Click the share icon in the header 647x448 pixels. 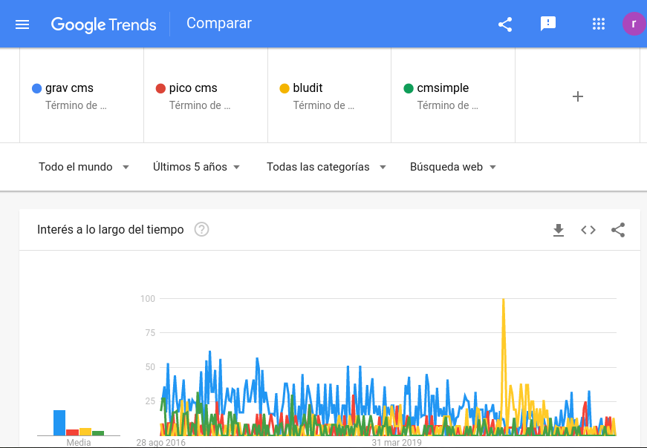click(x=505, y=24)
